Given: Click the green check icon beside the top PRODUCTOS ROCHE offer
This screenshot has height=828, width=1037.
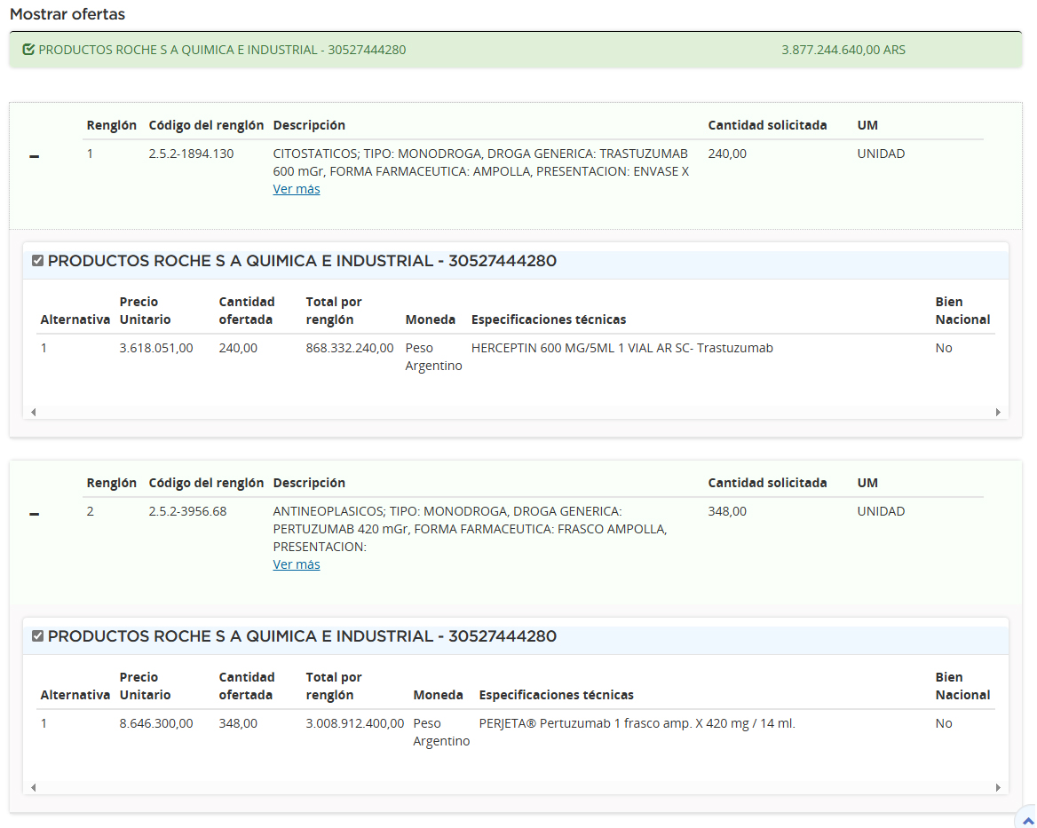Looking at the screenshot, I should [x=28, y=50].
